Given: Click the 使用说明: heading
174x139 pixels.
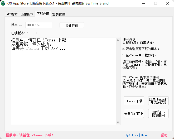Looking at the screenshot, I should (130, 39).
